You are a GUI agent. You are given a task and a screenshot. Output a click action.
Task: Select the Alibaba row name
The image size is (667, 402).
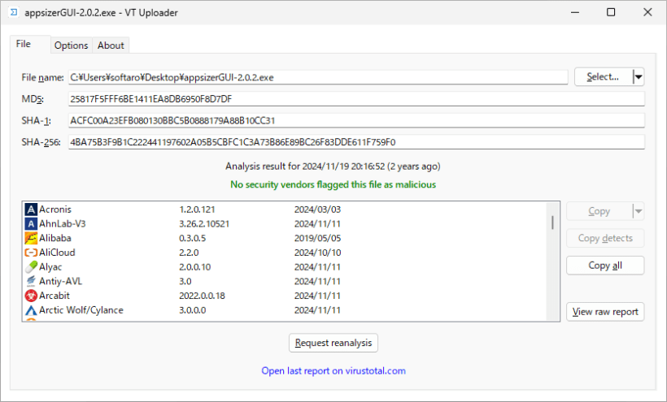pyautogui.click(x=55, y=238)
